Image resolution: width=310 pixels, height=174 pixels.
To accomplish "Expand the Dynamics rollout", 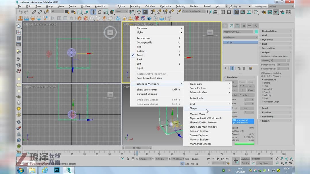I will 267,39.
